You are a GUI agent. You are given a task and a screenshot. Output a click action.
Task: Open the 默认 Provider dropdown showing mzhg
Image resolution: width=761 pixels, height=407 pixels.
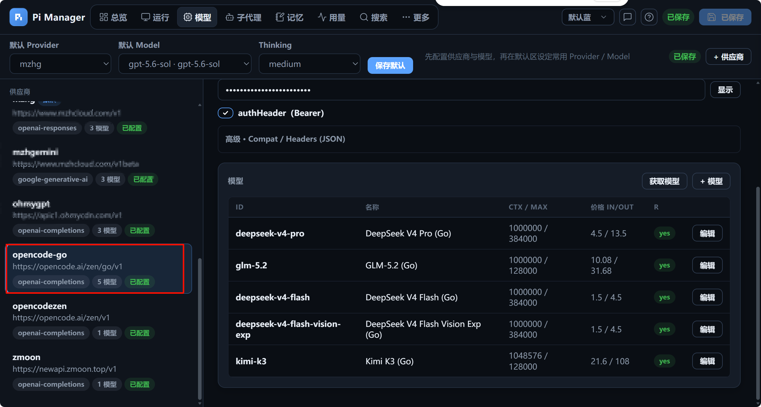point(60,64)
